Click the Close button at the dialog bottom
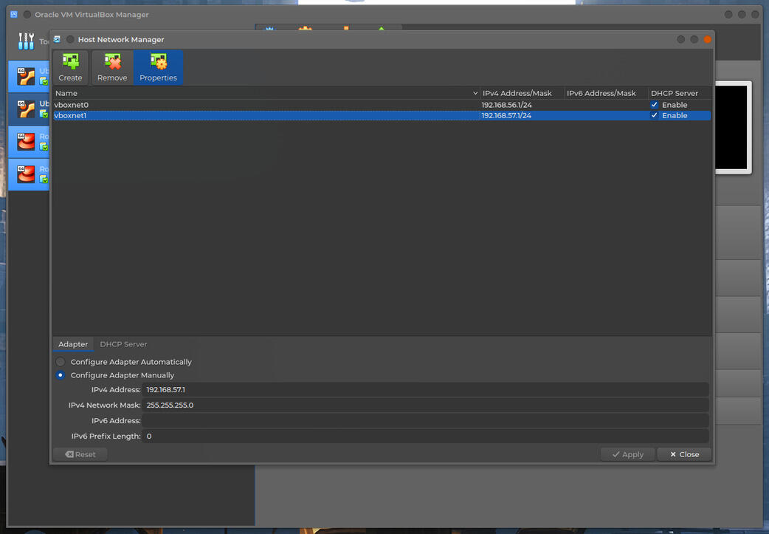The image size is (769, 534). [x=684, y=454]
